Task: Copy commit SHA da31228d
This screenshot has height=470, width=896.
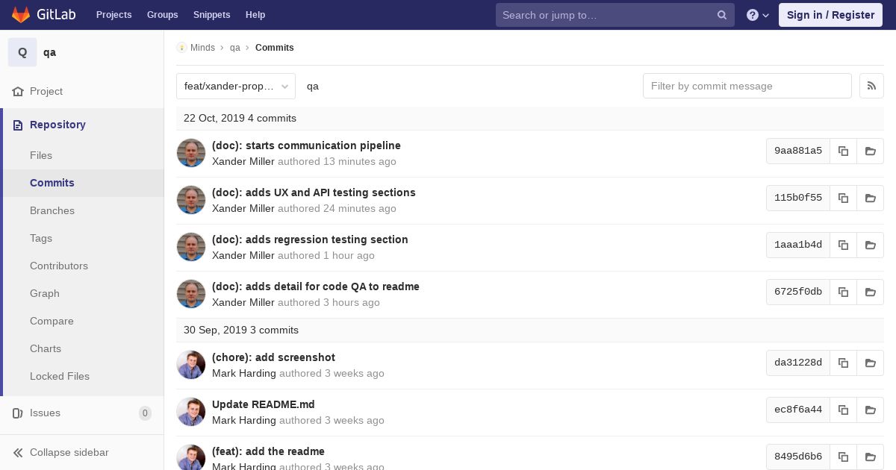Action: click(x=843, y=363)
